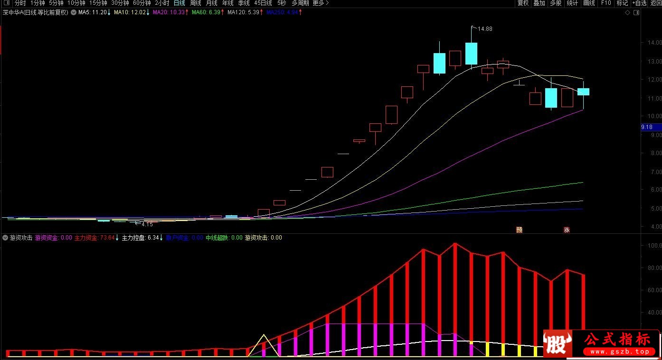Switch to the 分时 intraday chart

tap(20, 3)
